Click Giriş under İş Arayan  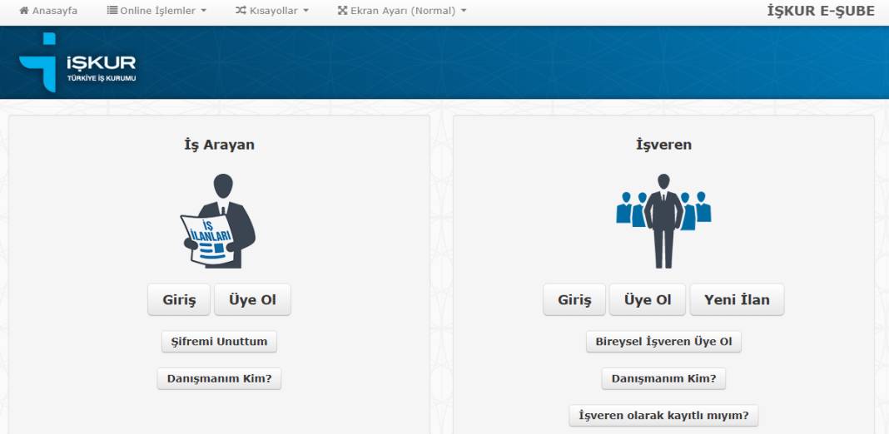tap(179, 299)
